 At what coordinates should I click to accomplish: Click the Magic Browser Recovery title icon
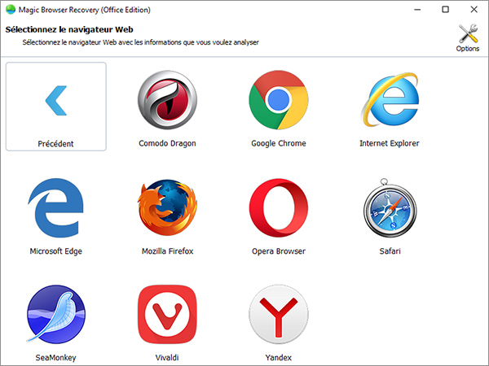11,10
